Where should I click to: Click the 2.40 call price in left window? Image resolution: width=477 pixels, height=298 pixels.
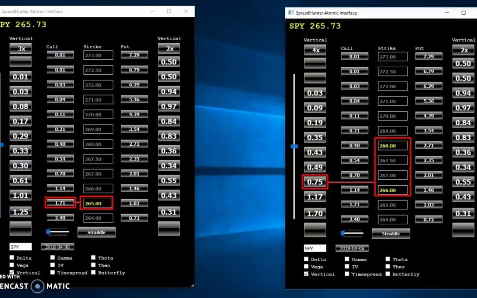pos(60,218)
